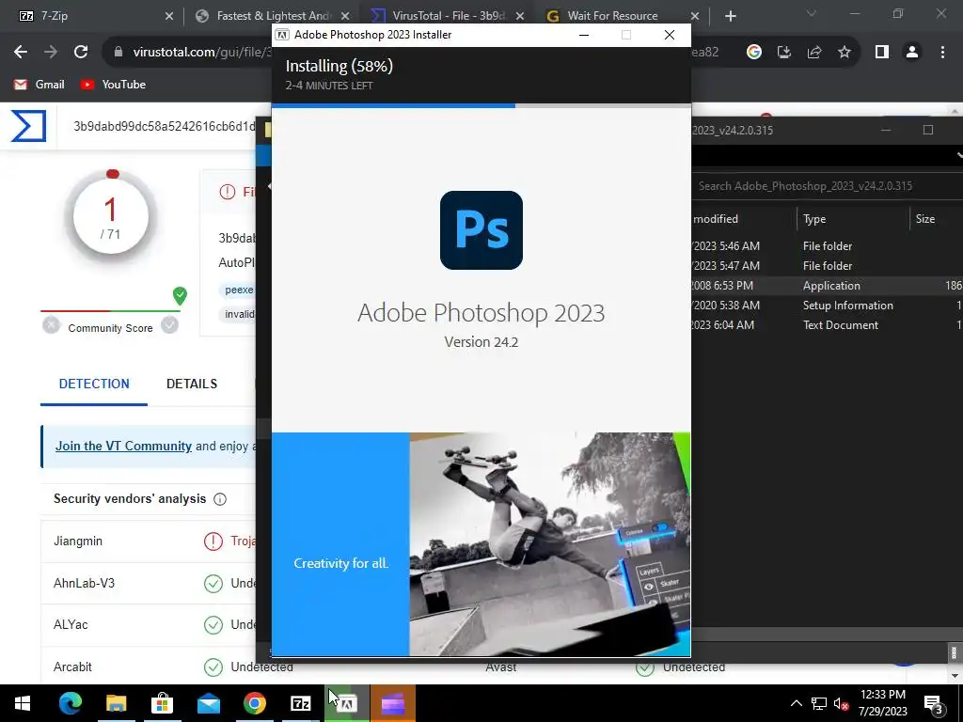This screenshot has width=963, height=722.
Task: Sort Explorer list by Type column
Action: tap(853, 219)
